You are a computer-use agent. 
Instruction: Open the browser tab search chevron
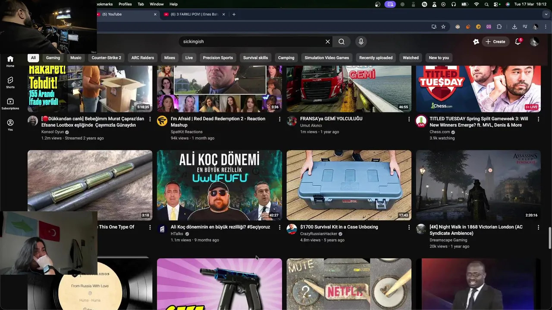click(546, 14)
